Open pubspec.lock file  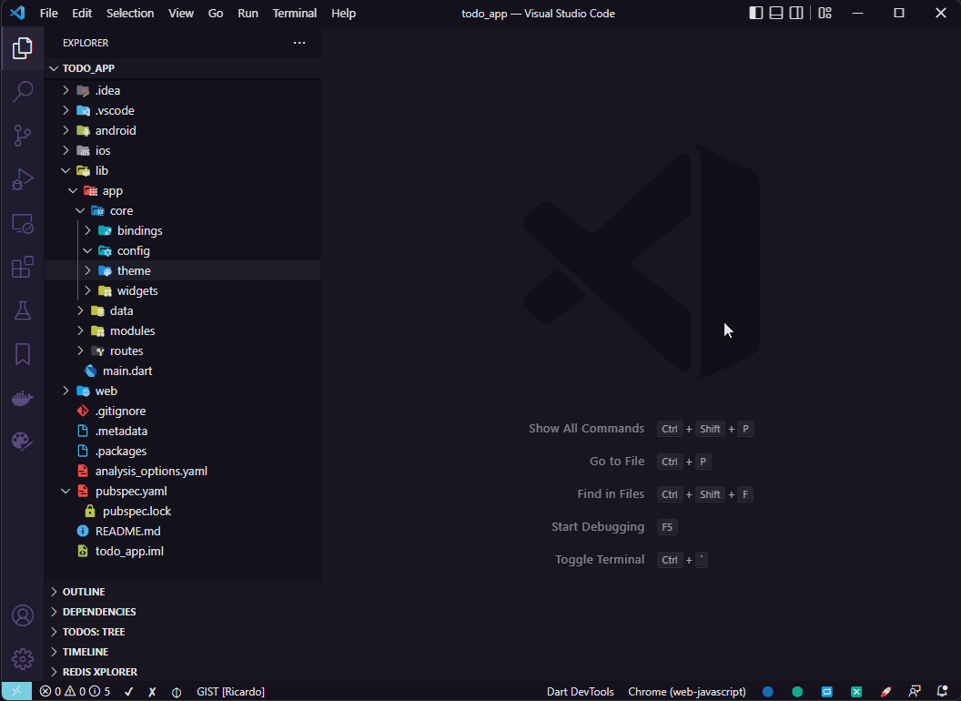click(x=183, y=511)
